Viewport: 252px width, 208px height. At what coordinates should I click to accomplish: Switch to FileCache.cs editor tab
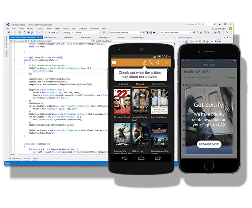86,37
